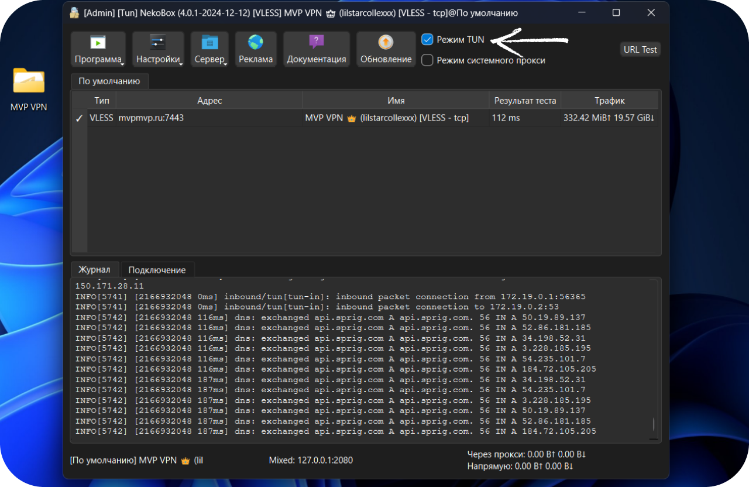Switch to the Подключение tab
The width and height of the screenshot is (749, 487).
pyautogui.click(x=157, y=270)
